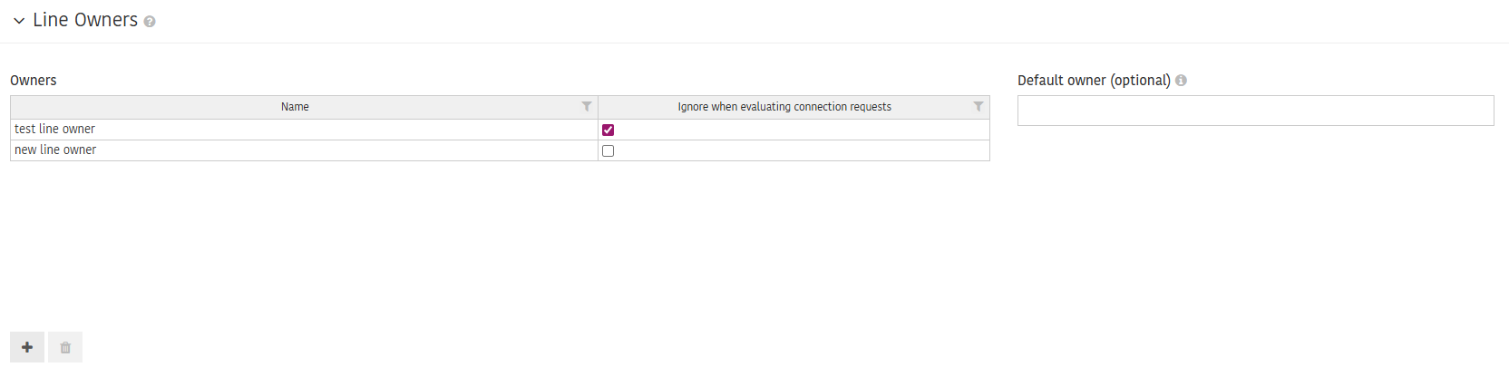
Task: Collapse the Line Owners section chevron
Action: pyautogui.click(x=19, y=21)
